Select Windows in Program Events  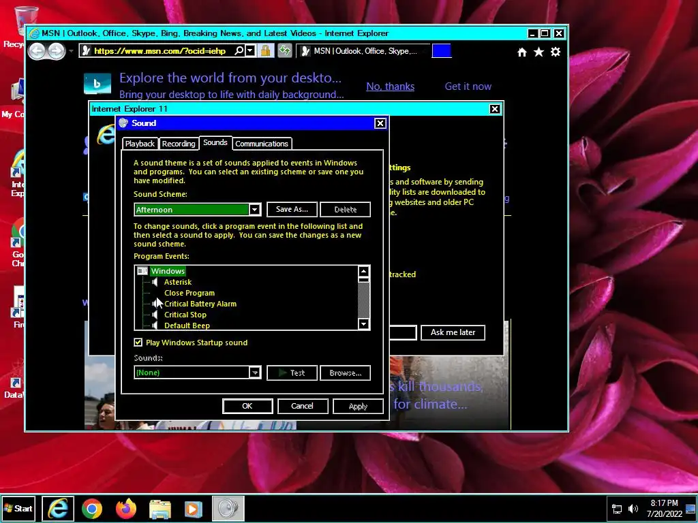(x=168, y=271)
